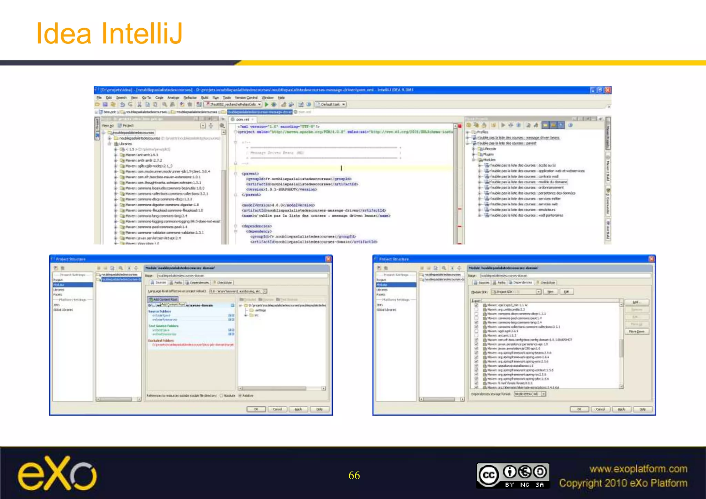Click the Name field in Sources dialog

[x=243, y=275]
